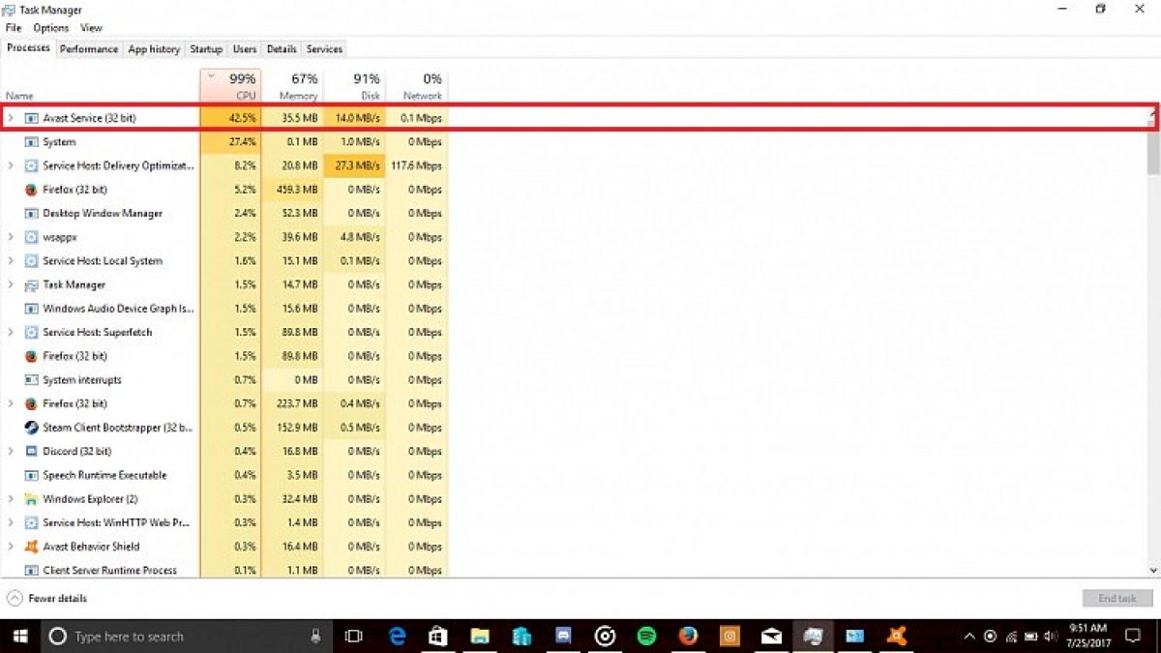The width and height of the screenshot is (1161, 653).
Task: Click the Desktop Window Manager icon
Action: 31,214
